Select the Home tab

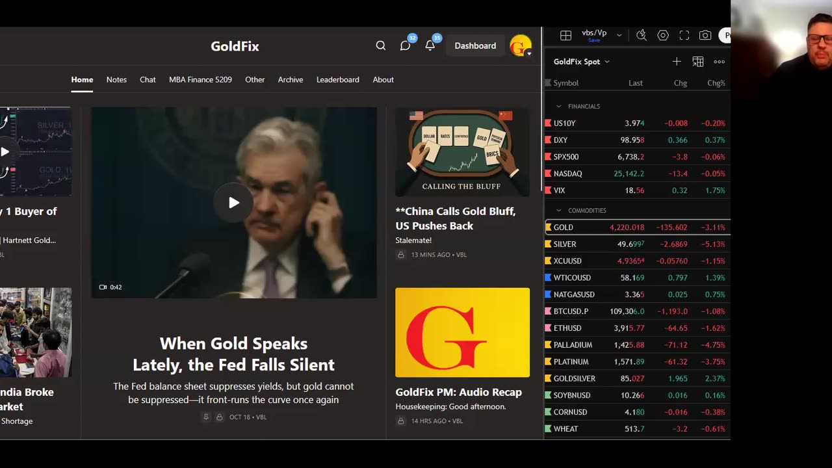[x=82, y=79]
